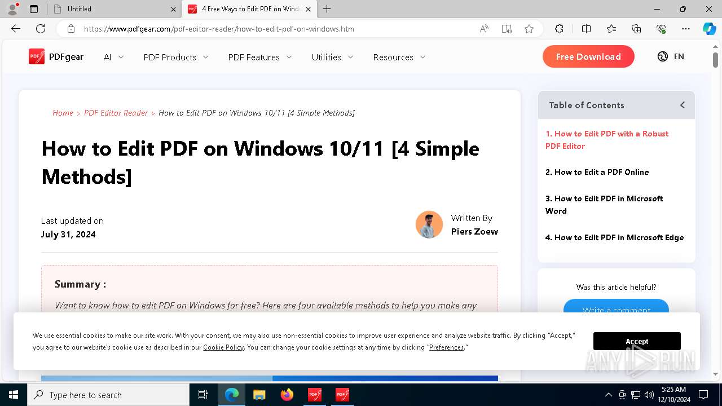
Task: Open language globe EN selector
Action: point(671,56)
